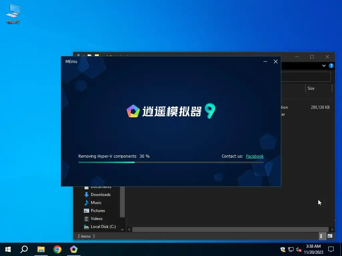
Task: Open This PC desktop icon
Action: [13, 14]
